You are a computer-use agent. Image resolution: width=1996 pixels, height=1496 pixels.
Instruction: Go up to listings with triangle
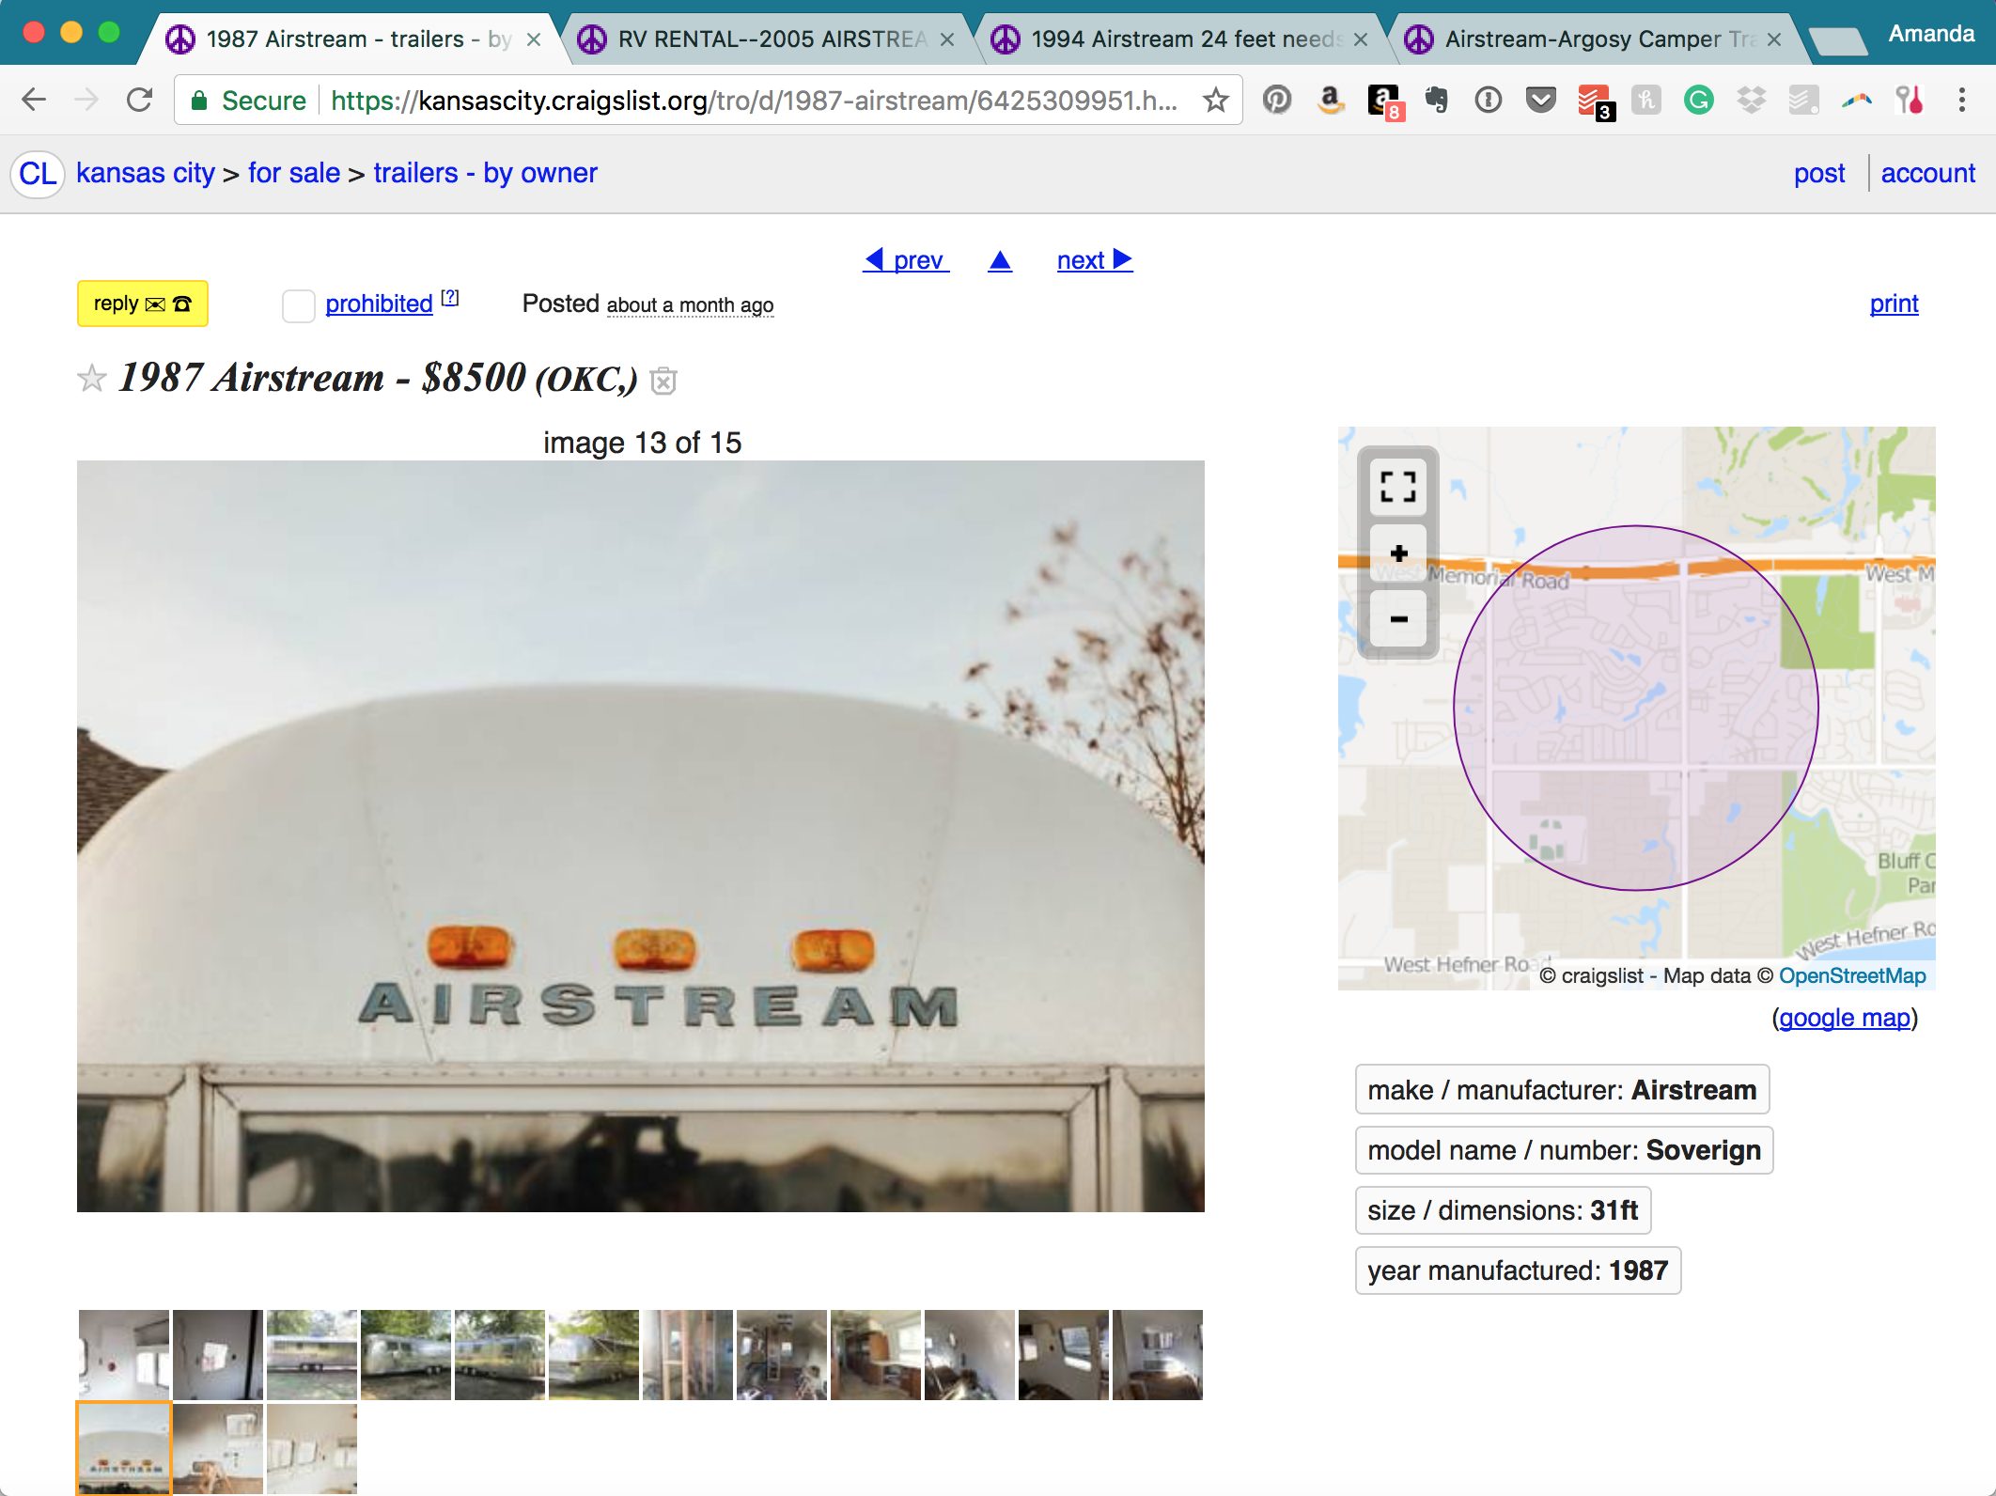click(x=1000, y=260)
